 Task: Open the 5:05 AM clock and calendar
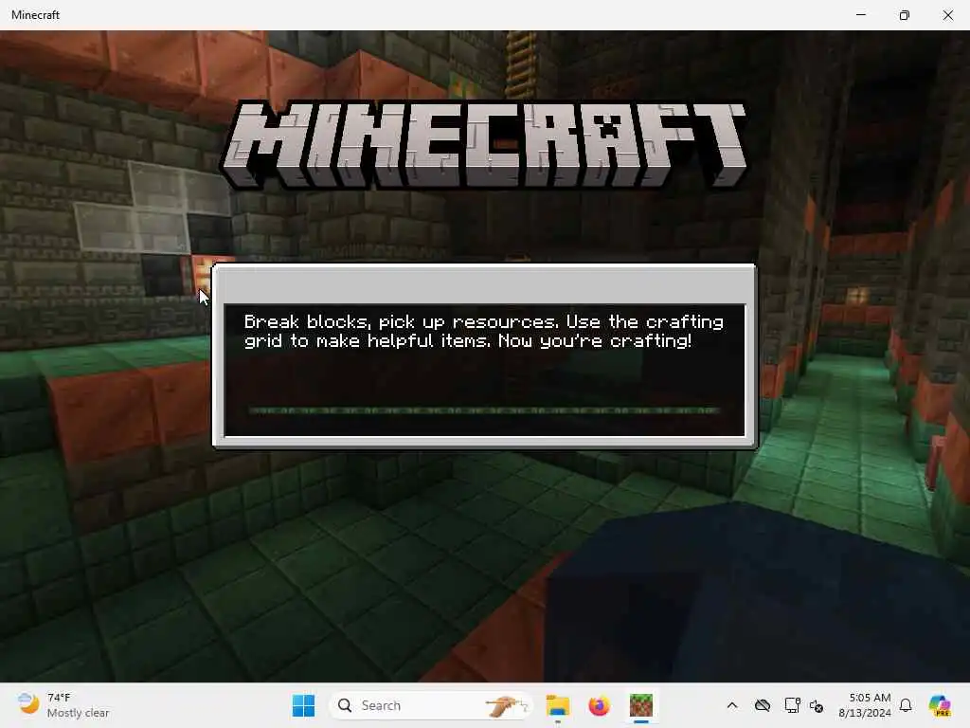(865, 705)
